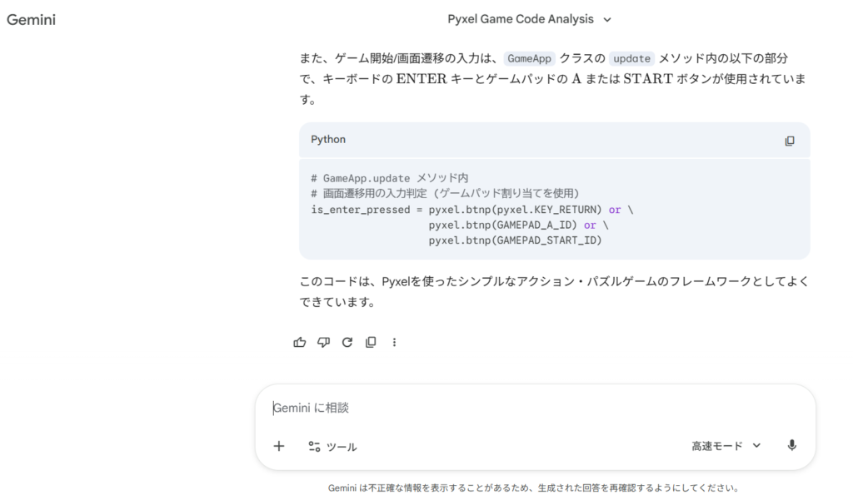Give the response a thumbs up

coord(300,342)
